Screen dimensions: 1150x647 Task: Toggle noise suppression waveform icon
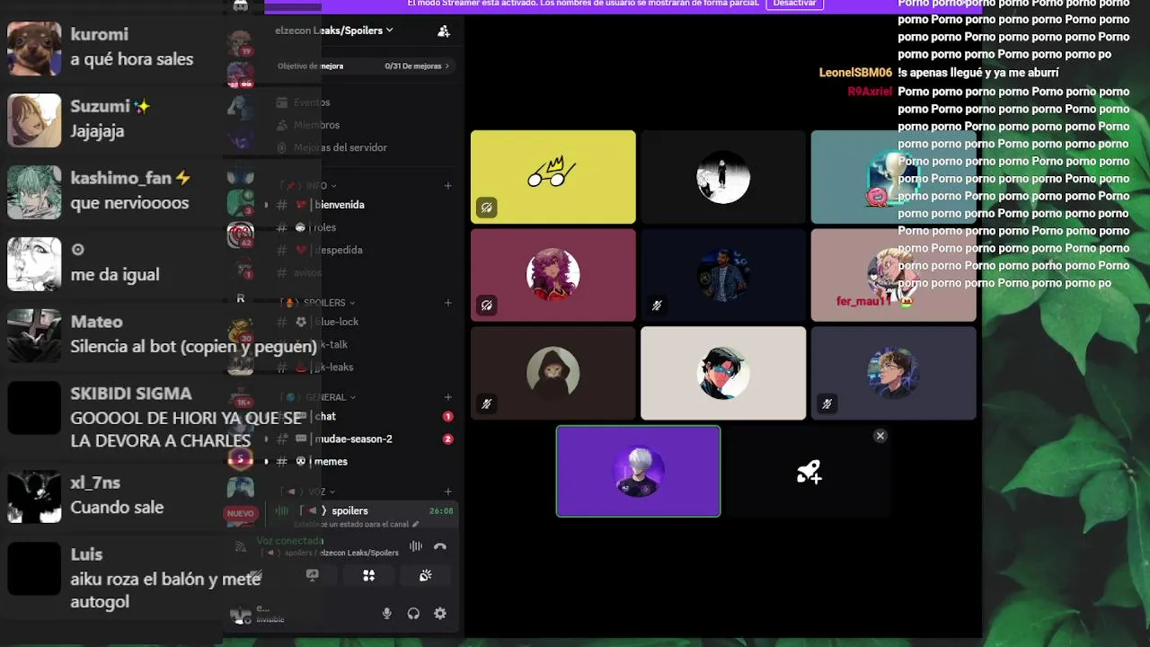coord(415,546)
